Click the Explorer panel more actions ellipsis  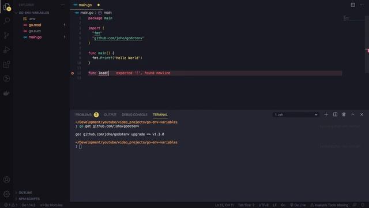pyautogui.click(x=63, y=5)
